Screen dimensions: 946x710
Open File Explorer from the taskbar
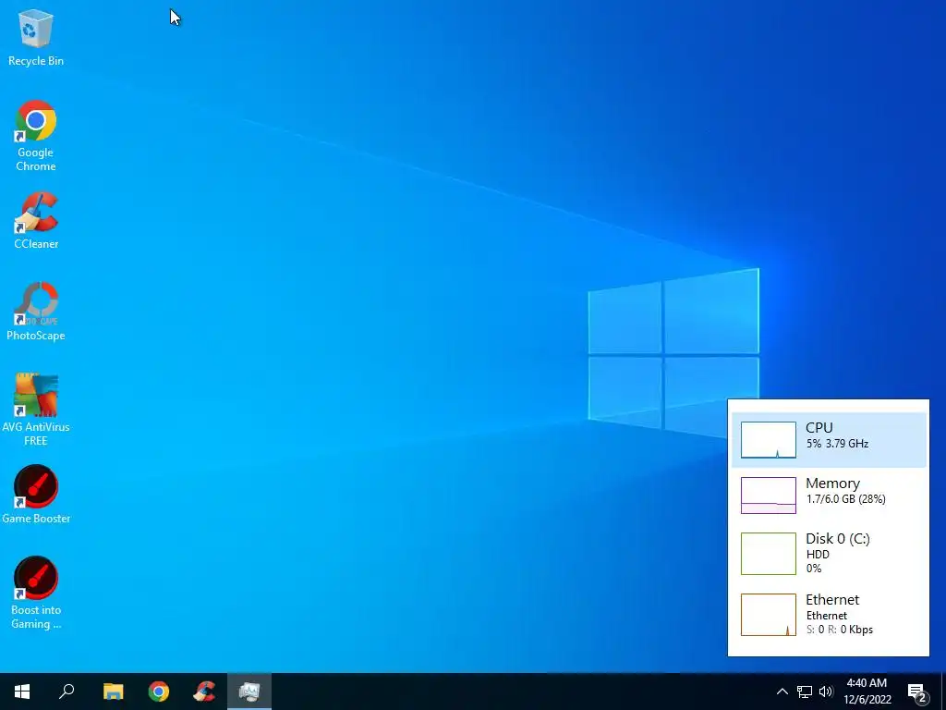point(113,692)
